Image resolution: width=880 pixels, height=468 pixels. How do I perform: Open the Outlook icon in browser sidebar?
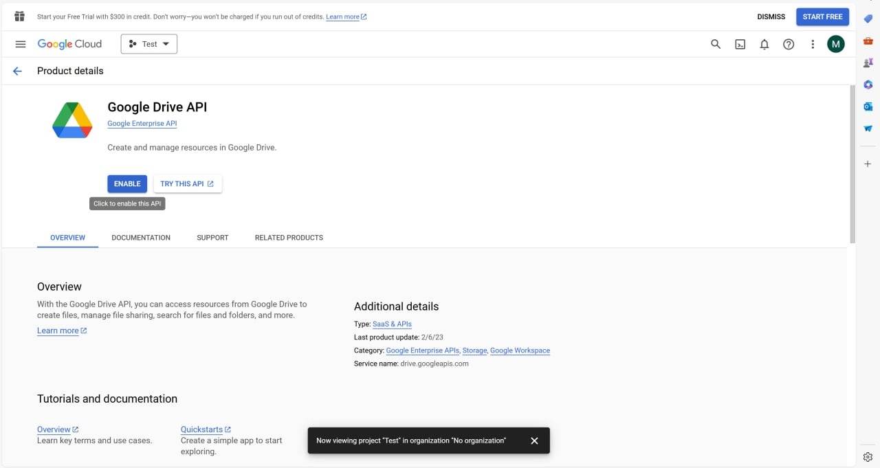point(868,107)
